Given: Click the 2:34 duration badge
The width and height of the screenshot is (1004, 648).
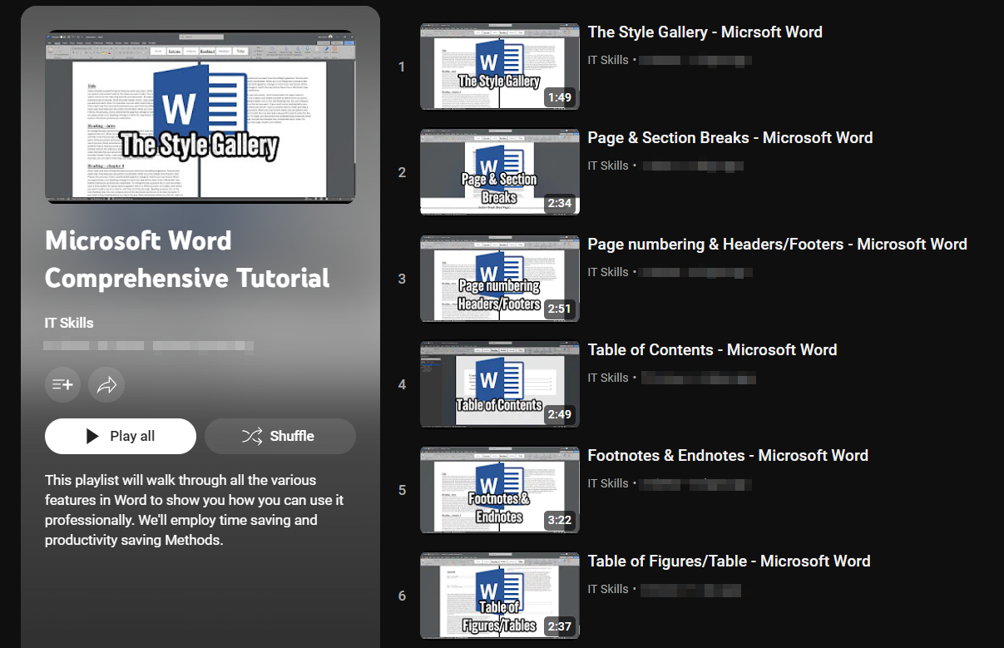Looking at the screenshot, I should (x=559, y=203).
